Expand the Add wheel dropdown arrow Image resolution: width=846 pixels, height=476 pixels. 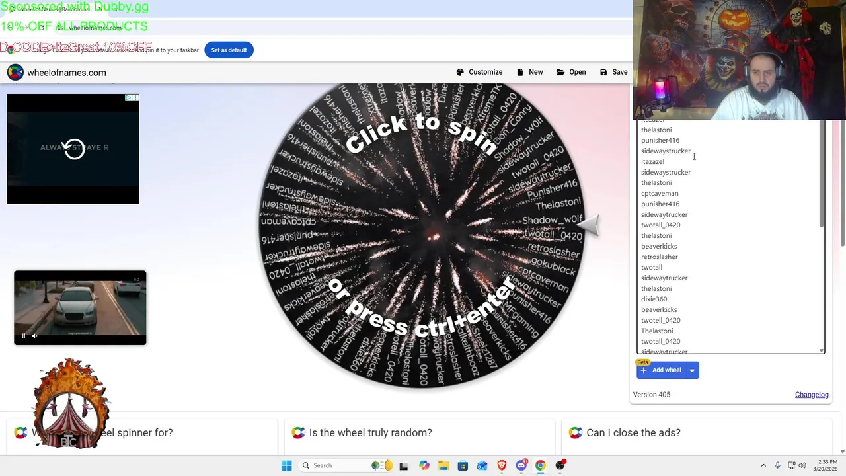[x=692, y=370]
